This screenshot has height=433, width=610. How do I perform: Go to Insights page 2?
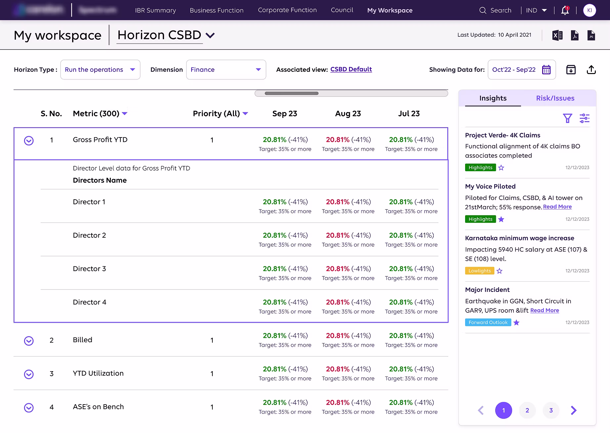pyautogui.click(x=527, y=410)
